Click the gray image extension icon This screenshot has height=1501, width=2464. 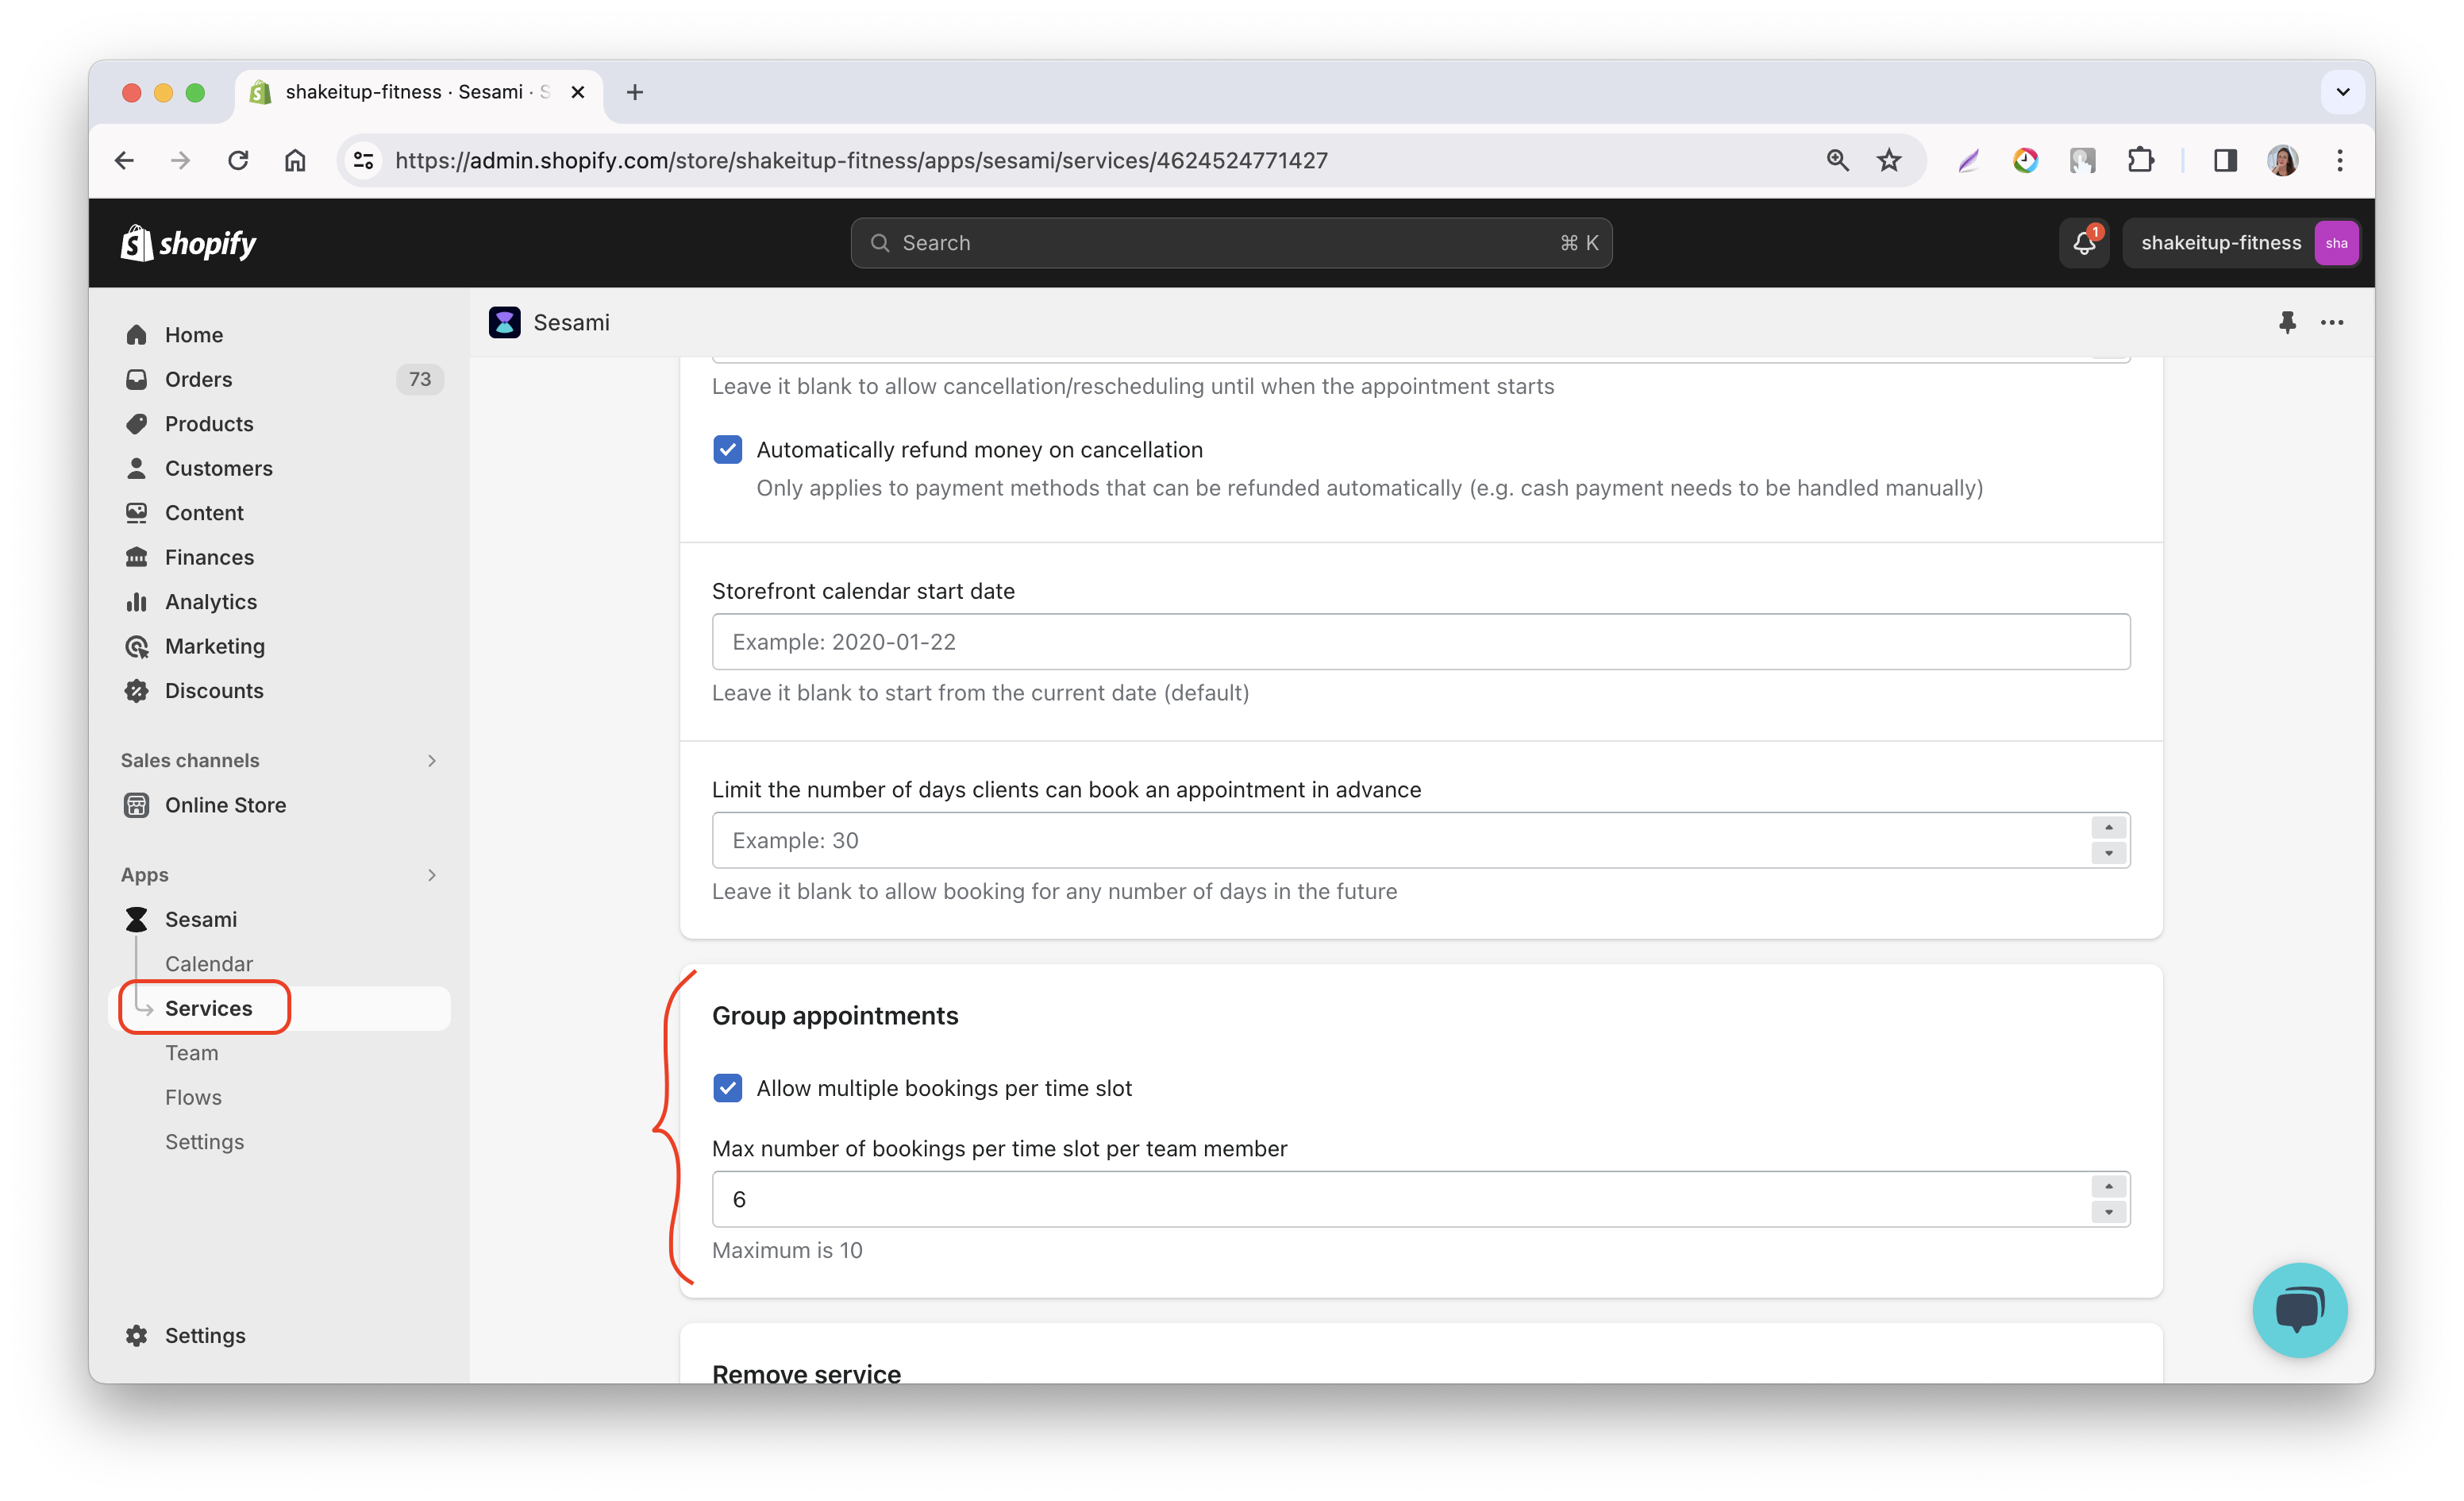tap(2082, 160)
